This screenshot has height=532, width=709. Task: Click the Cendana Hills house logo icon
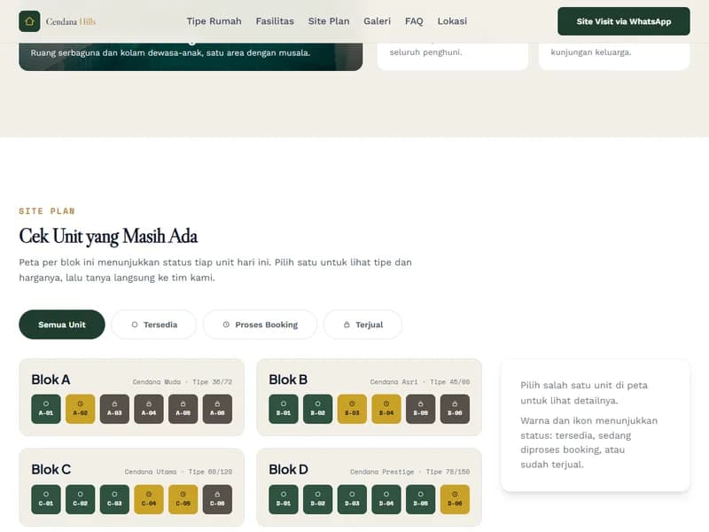[x=29, y=21]
